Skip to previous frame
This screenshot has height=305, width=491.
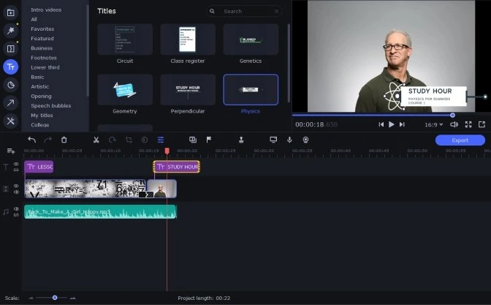coord(381,124)
